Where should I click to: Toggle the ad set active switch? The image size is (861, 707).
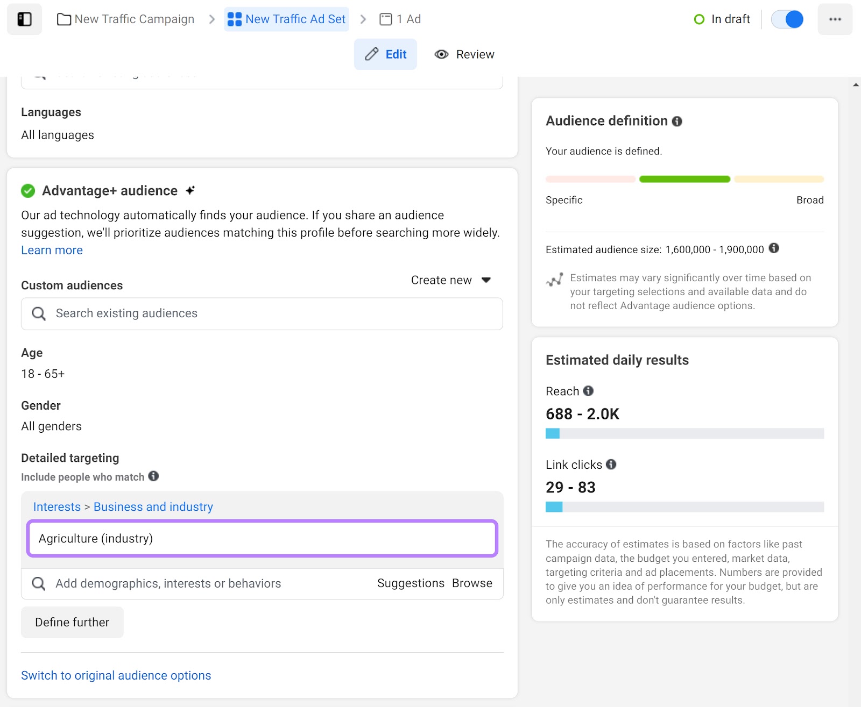tap(787, 19)
